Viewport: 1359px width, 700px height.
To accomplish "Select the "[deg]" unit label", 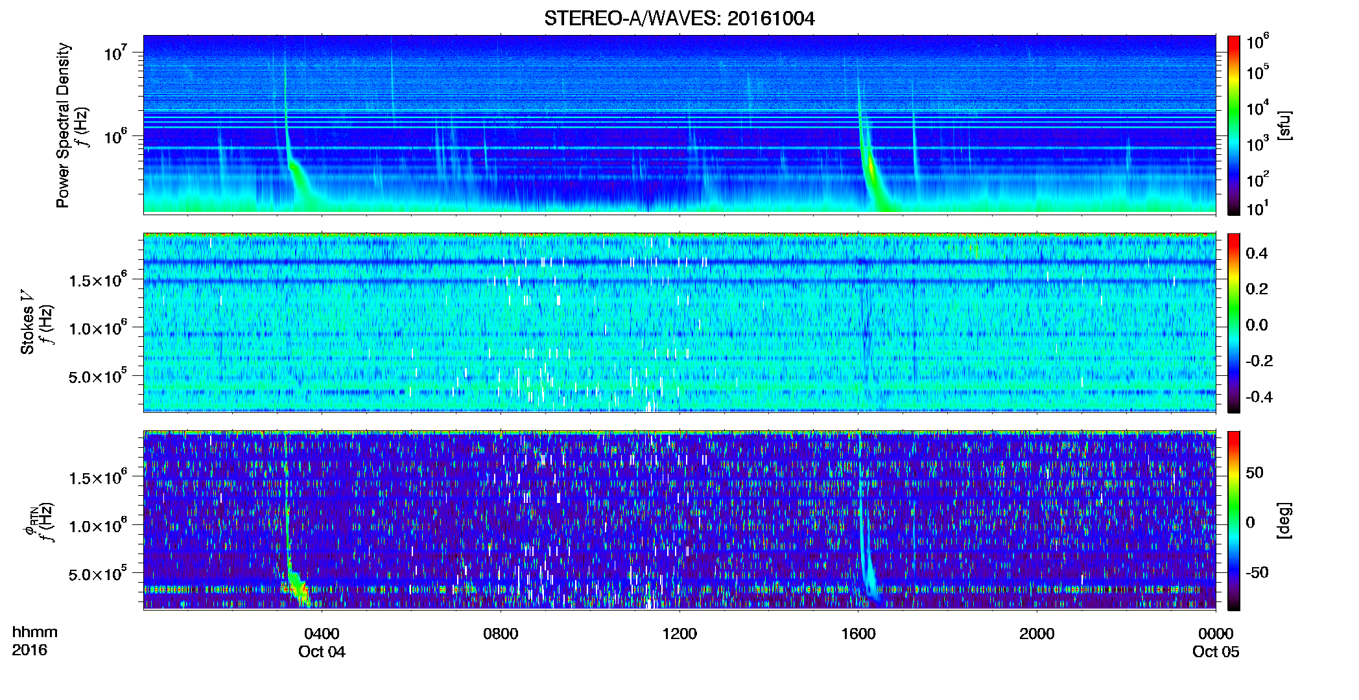I will tap(1284, 520).
